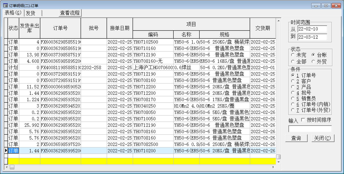Image resolution: width=344 pixels, height=174 pixels.
Task: Click the vertical scrollbar up arrow
Action: (278, 21)
